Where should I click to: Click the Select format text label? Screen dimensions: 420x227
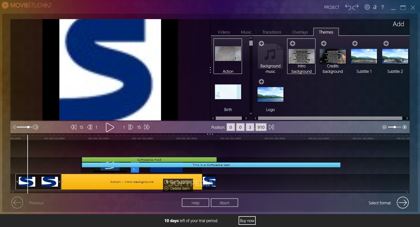coord(380,203)
